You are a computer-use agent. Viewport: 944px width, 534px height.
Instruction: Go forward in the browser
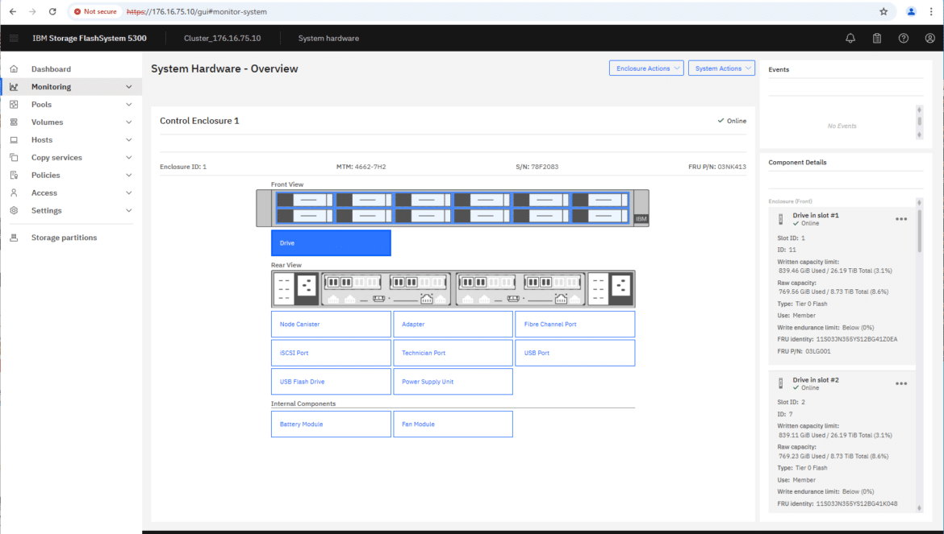32,11
